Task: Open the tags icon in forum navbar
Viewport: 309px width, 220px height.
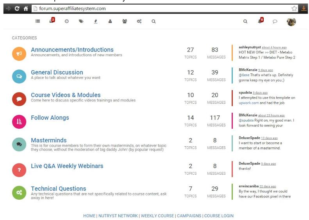Action: tap(81, 21)
